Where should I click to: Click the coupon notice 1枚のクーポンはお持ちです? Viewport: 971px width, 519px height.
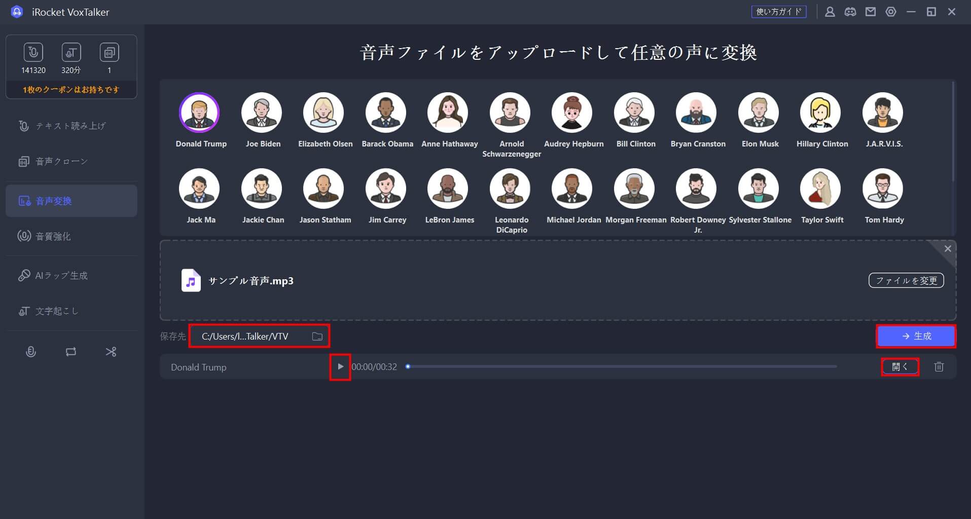coord(71,90)
